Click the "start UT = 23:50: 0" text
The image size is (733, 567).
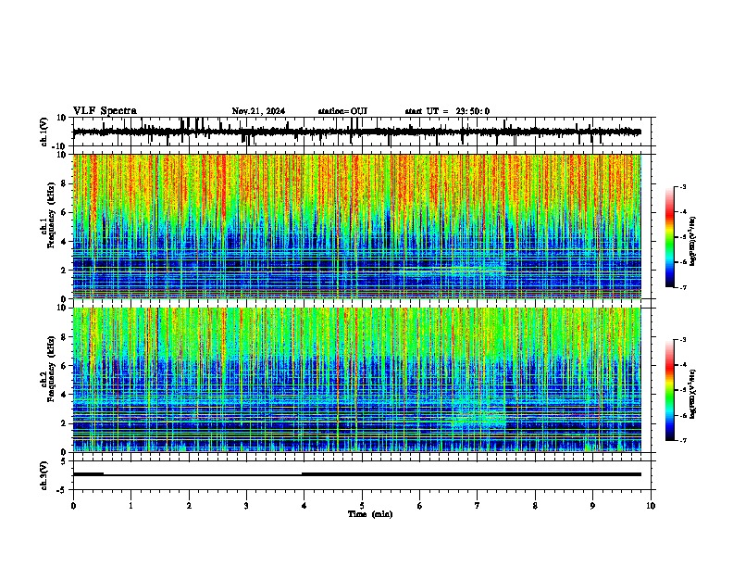coord(447,111)
